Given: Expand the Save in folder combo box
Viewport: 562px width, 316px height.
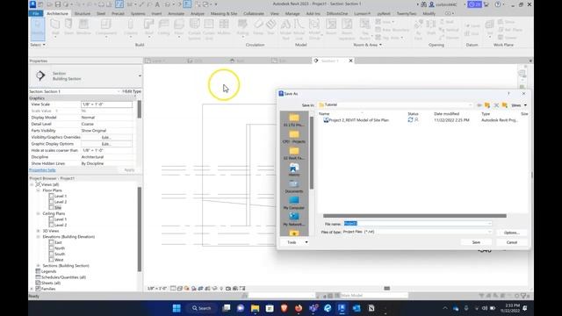Looking at the screenshot, I should (471, 105).
